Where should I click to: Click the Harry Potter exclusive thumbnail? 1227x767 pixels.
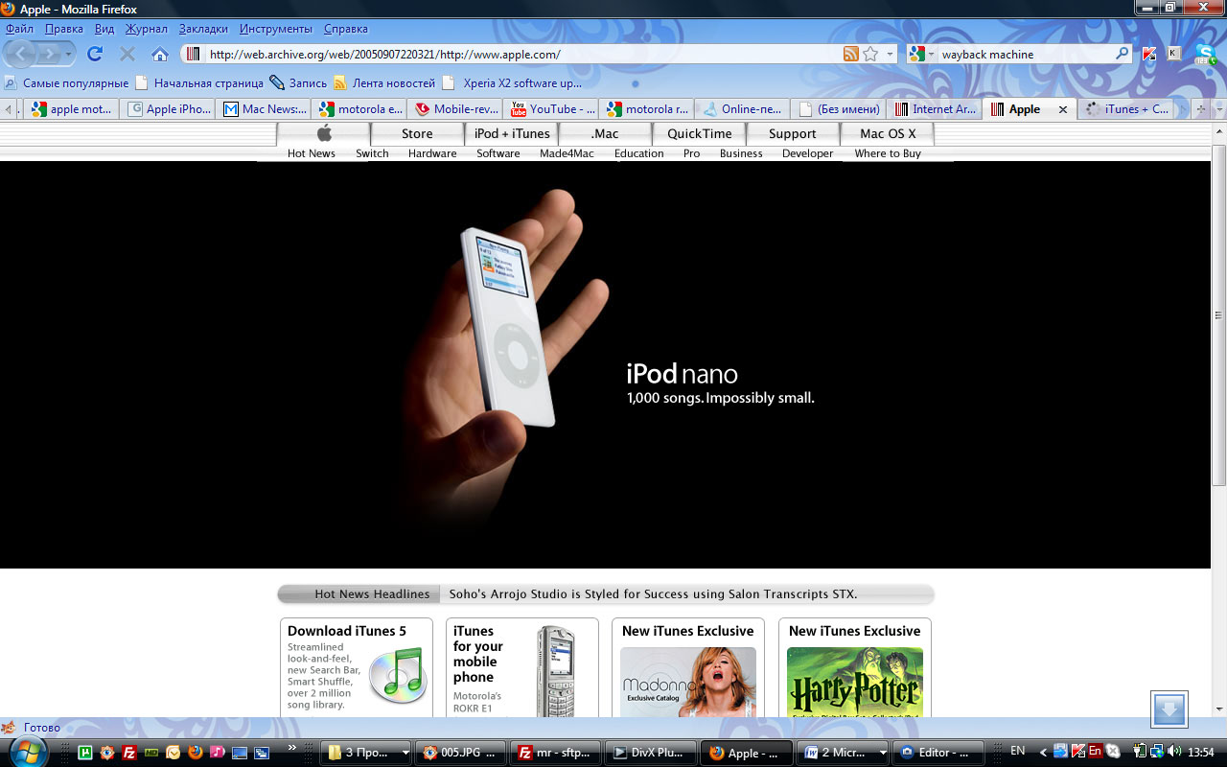coord(854,681)
